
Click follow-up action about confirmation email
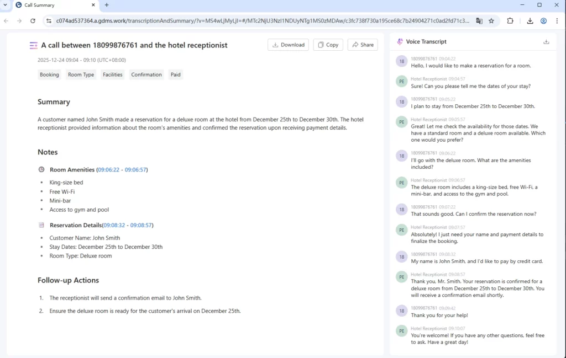click(x=125, y=298)
